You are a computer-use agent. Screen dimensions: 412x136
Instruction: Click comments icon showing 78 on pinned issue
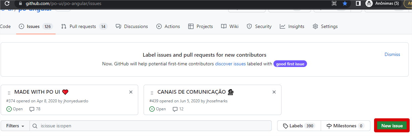click(x=32, y=109)
